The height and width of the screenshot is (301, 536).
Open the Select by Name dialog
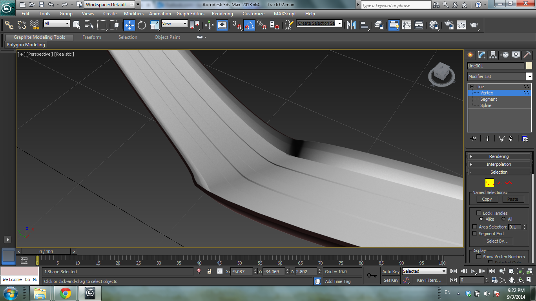pos(89,25)
